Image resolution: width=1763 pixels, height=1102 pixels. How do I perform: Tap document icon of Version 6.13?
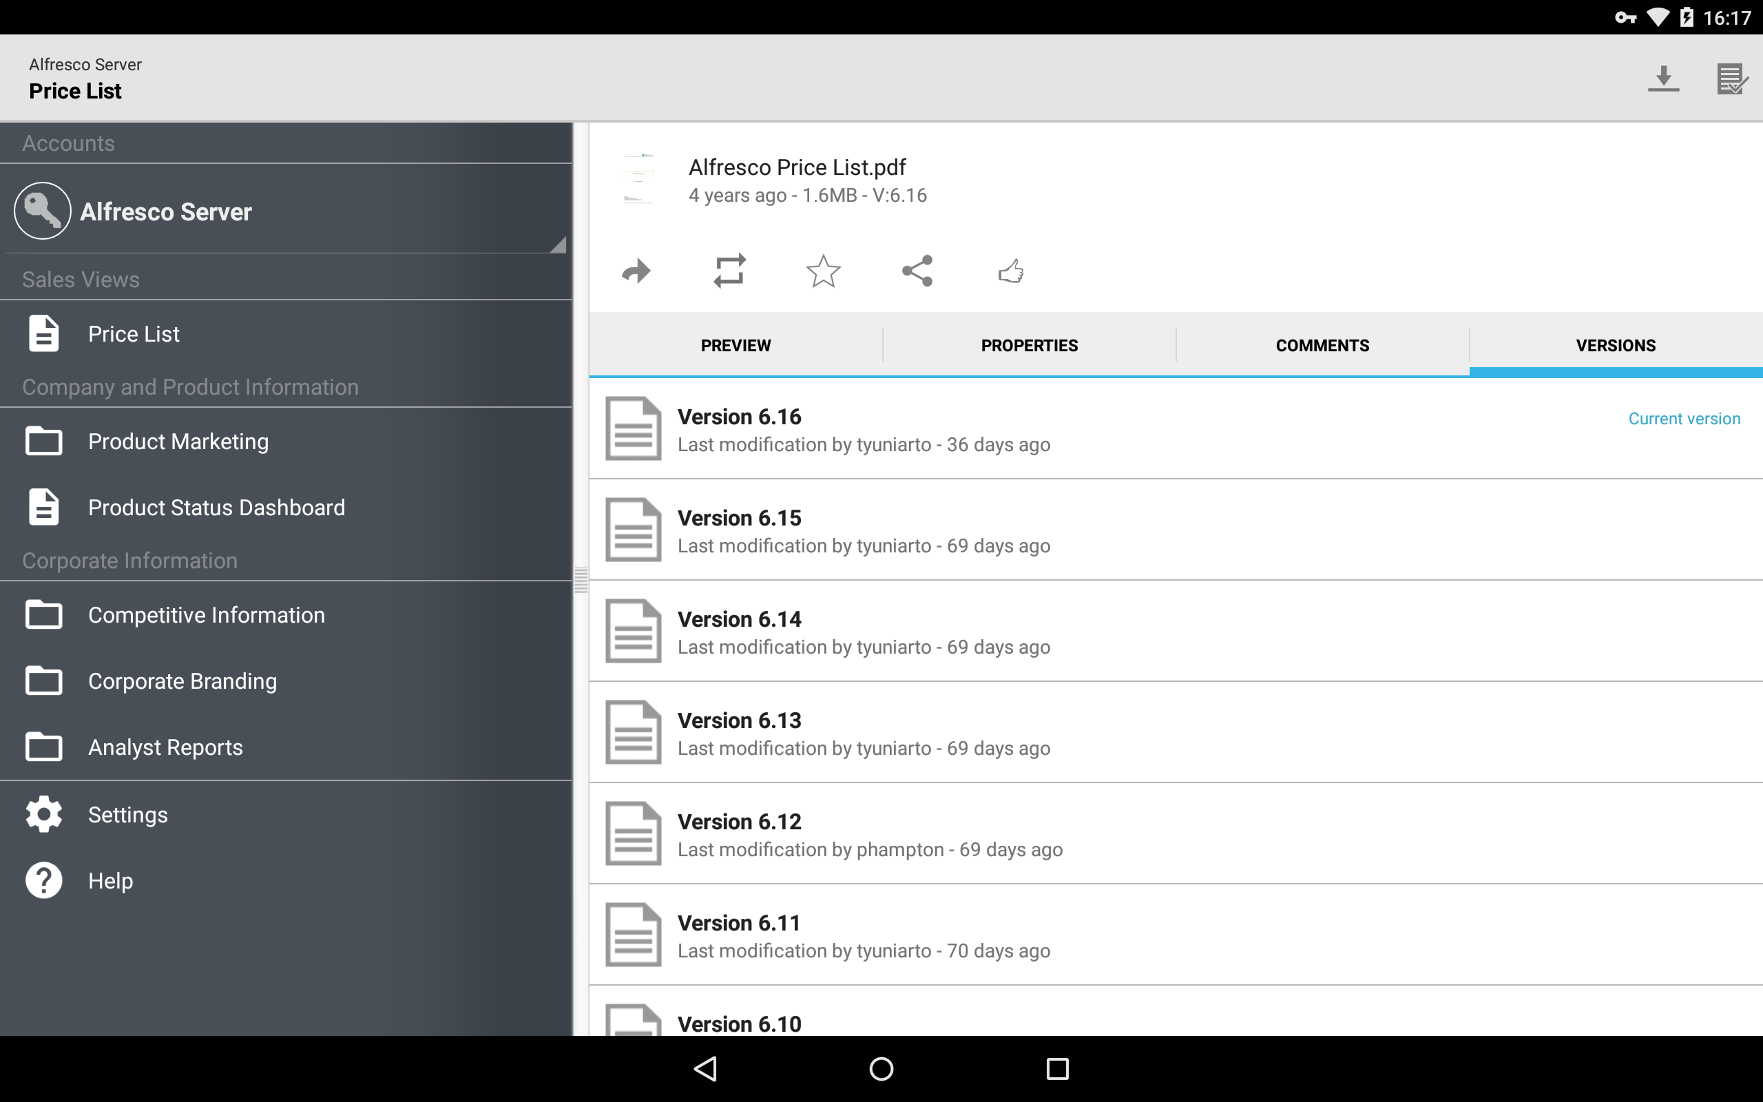coord(633,732)
